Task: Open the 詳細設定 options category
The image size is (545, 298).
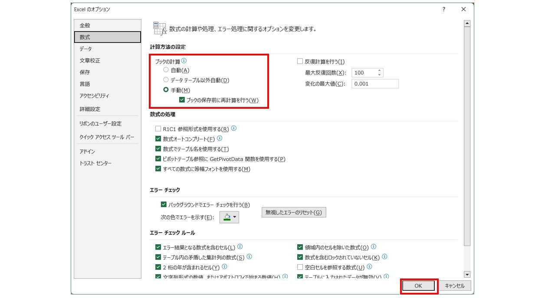Action: click(x=108, y=109)
